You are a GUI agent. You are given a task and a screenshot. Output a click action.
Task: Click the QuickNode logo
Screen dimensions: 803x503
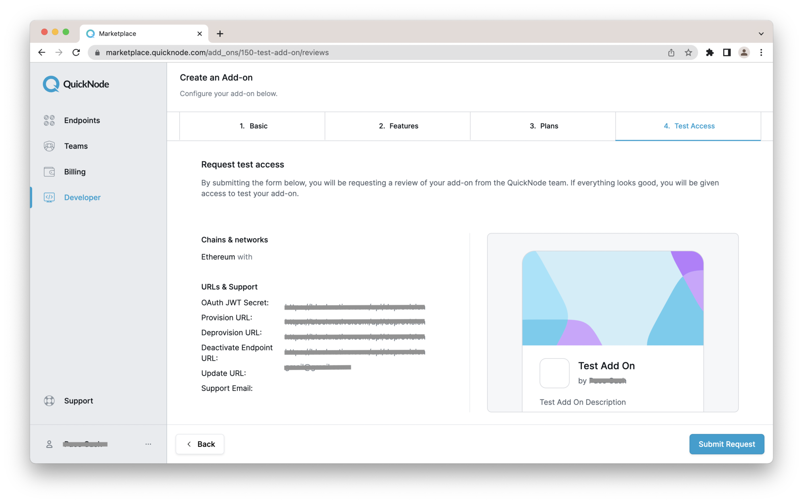pyautogui.click(x=76, y=84)
